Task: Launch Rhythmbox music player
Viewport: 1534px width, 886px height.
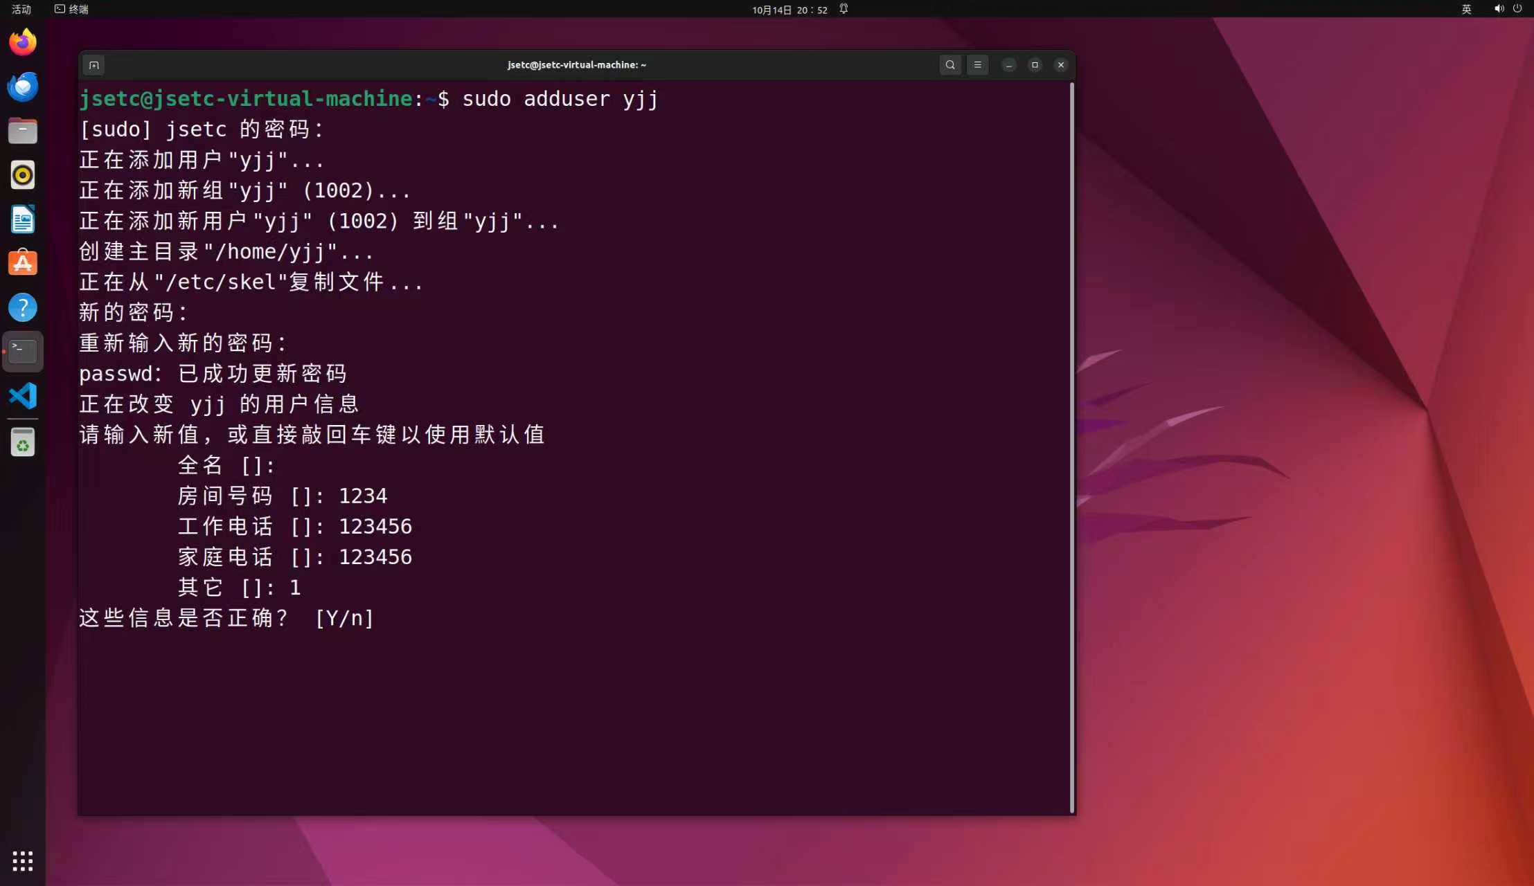Action: coord(23,175)
